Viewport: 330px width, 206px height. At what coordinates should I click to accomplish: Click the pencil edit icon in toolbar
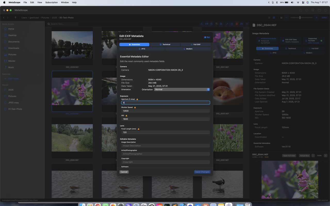[227, 24]
